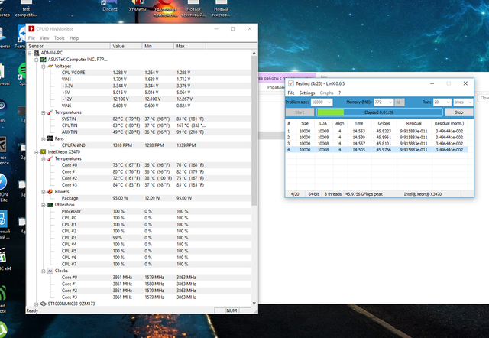Click the motherboard Temperatures thermometer icon
The image size is (489, 338).
[x=50, y=112]
